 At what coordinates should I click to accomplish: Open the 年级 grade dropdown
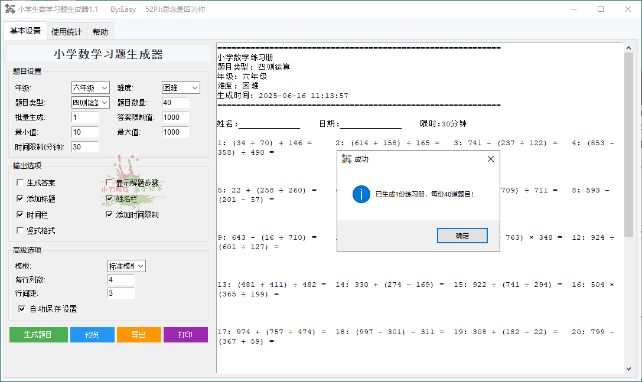(x=90, y=88)
